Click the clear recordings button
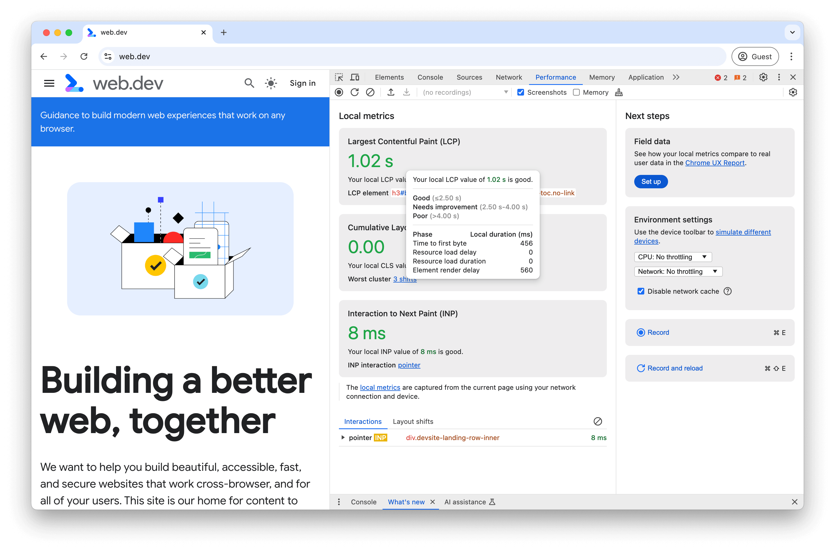Image resolution: width=835 pixels, height=551 pixels. [x=370, y=92]
